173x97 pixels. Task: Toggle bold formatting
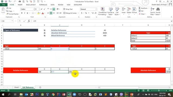click(x=22, y=13)
